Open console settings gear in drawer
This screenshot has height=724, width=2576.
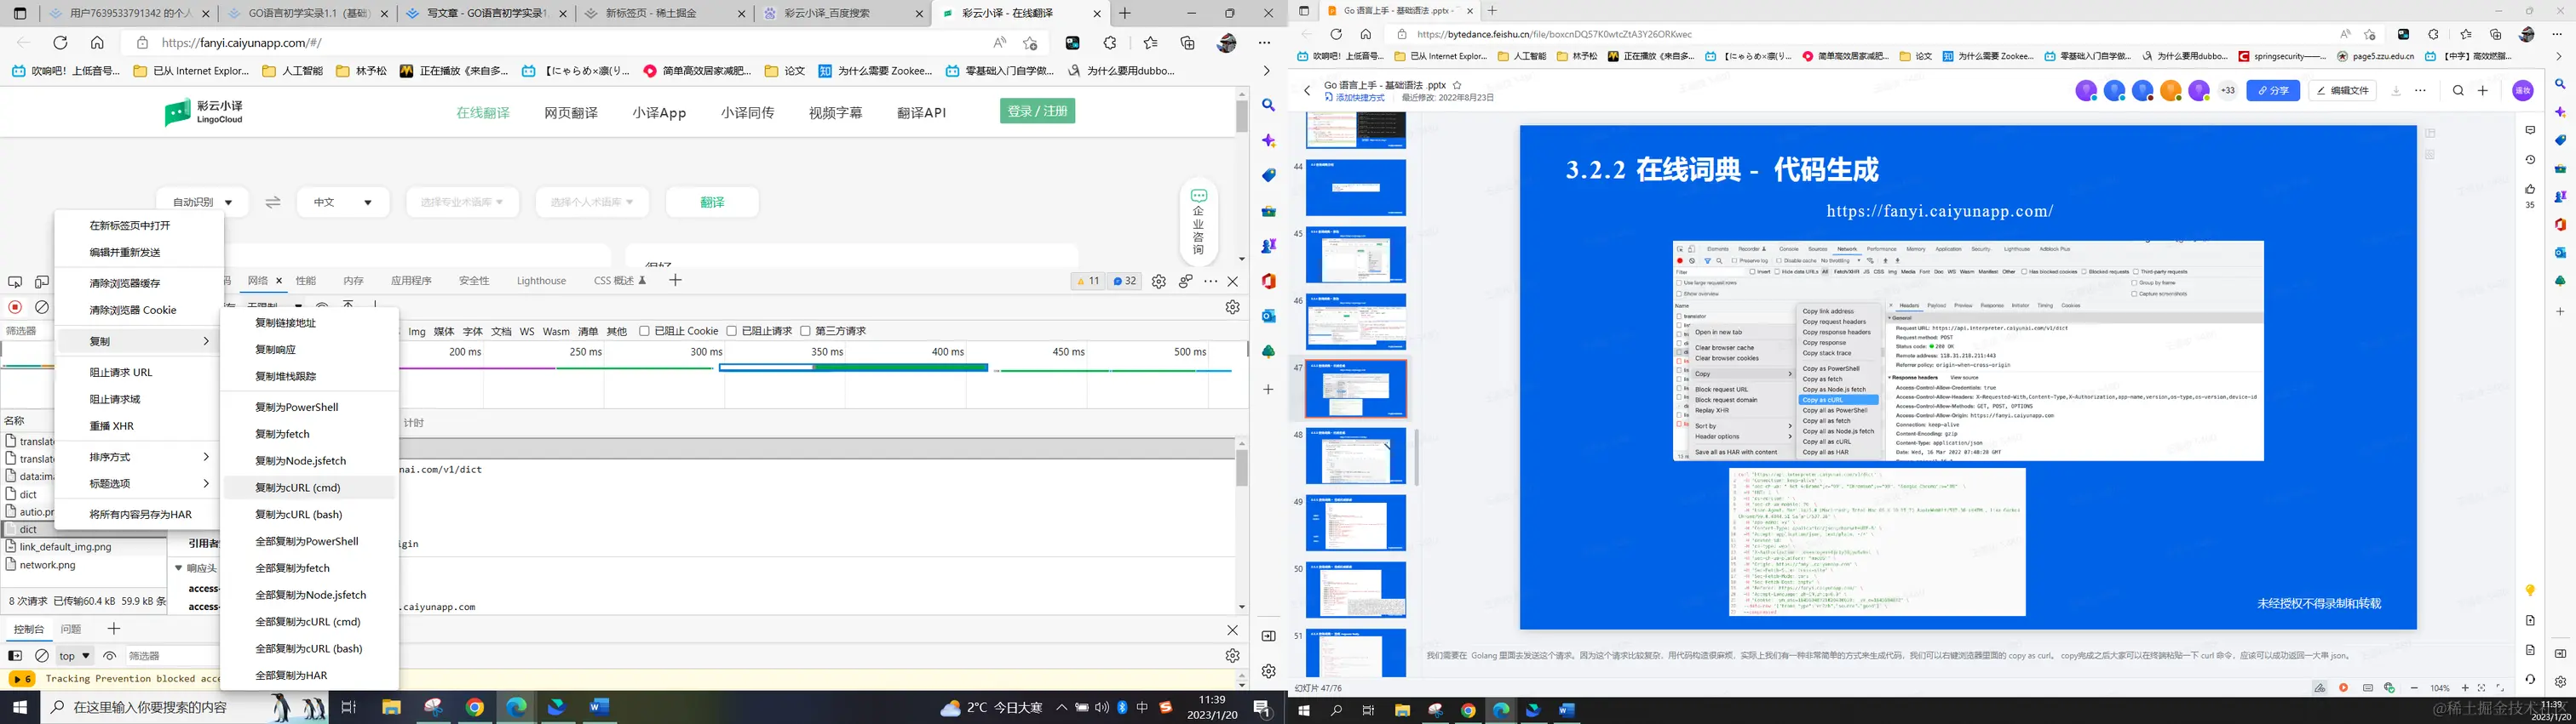click(1233, 656)
